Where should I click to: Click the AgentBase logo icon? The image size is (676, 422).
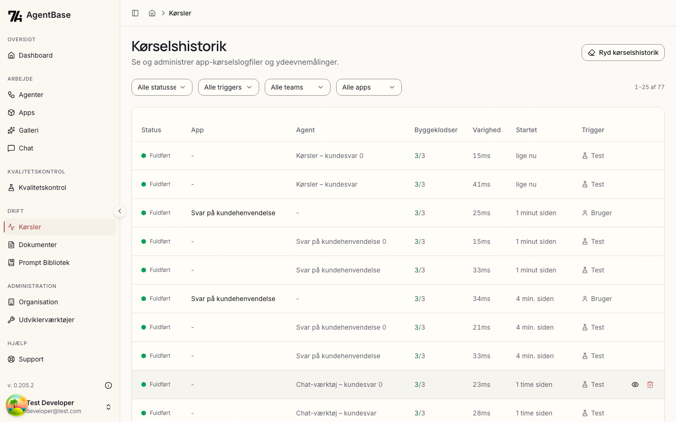tap(15, 16)
